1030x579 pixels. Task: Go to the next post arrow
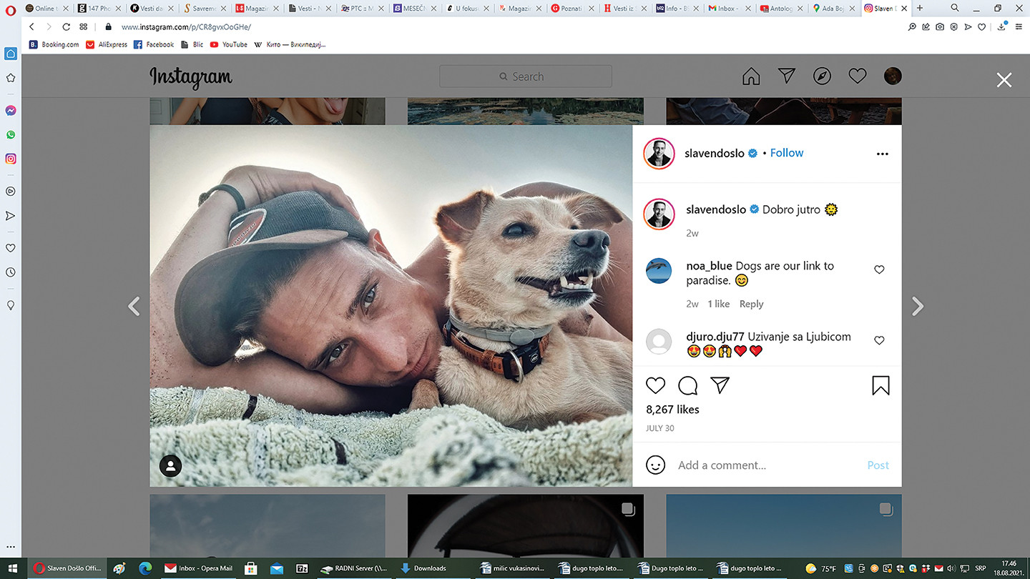click(x=918, y=307)
